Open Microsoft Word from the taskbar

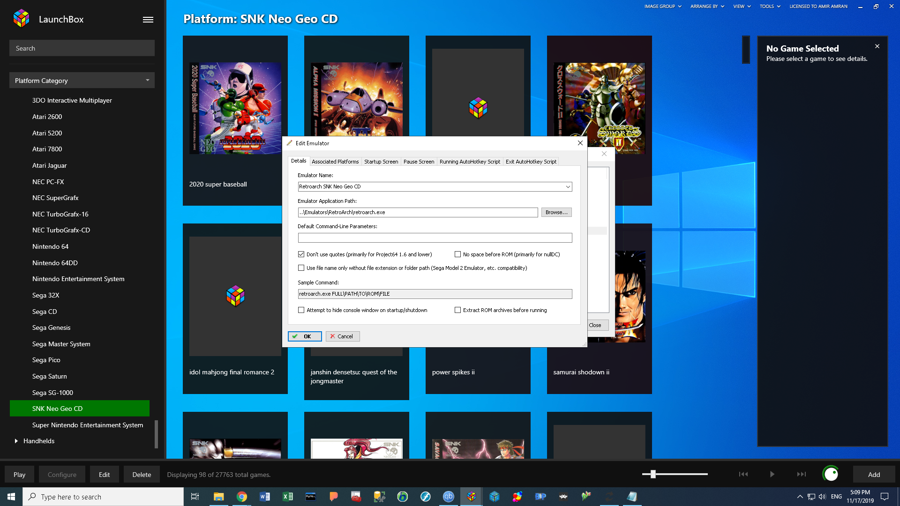[264, 497]
